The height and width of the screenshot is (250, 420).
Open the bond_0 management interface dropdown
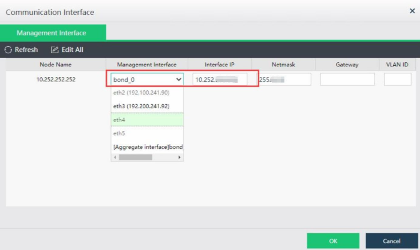[147, 80]
